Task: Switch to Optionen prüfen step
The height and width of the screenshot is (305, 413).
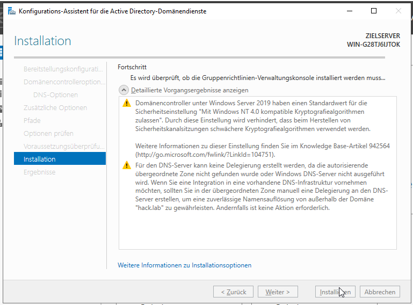Action: click(48, 134)
